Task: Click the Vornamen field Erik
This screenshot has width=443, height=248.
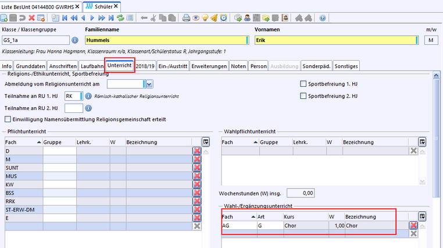Action: [x=337, y=40]
